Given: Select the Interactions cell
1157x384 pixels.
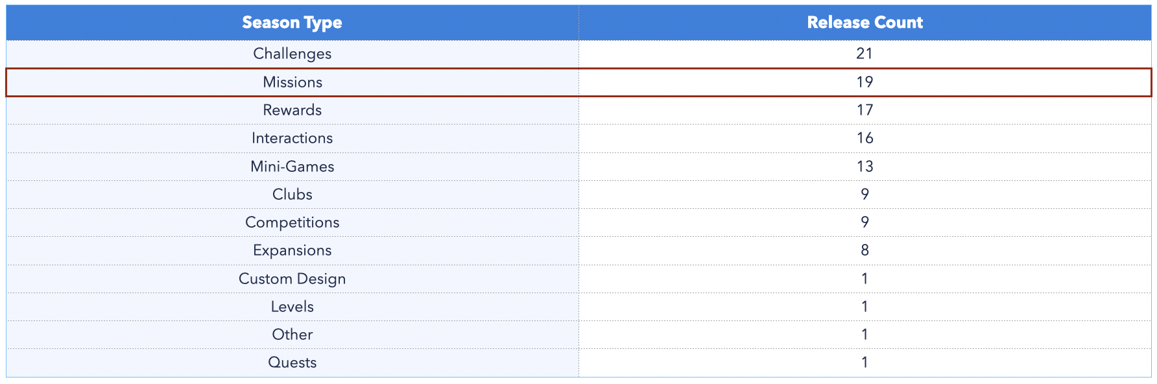Looking at the screenshot, I should click(x=292, y=138).
